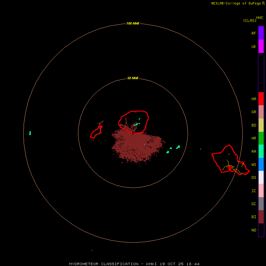Click the GR legend label
Image resolution: width=266 pixels, height=266 pixels.
(x=254, y=112)
